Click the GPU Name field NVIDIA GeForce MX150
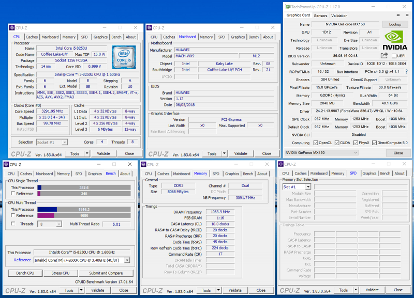Image resolution: width=414 pixels, height=298 pixels. click(345, 24)
